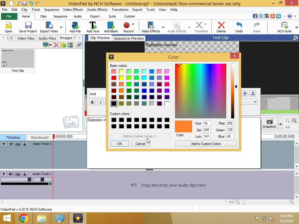This screenshot has height=224, width=299.
Task: Click the new folder icon in bin toolbar
Action: [63, 45]
